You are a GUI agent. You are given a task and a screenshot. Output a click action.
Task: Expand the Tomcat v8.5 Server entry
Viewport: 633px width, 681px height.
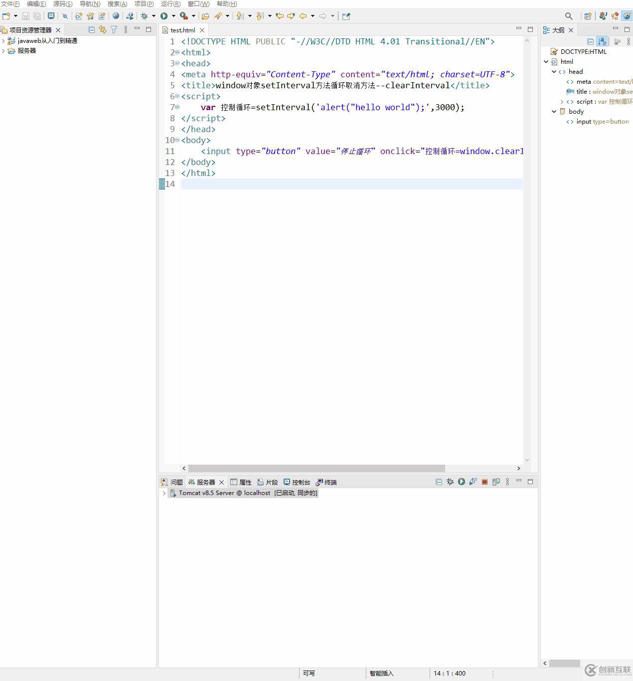[x=164, y=493]
